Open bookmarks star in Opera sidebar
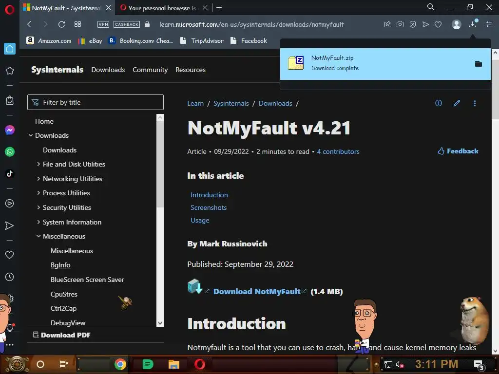Image resolution: width=499 pixels, height=374 pixels. pyautogui.click(x=10, y=71)
